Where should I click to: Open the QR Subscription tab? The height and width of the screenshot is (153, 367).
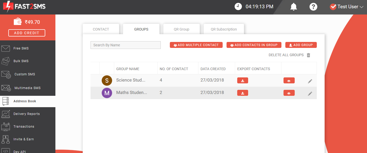[224, 29]
